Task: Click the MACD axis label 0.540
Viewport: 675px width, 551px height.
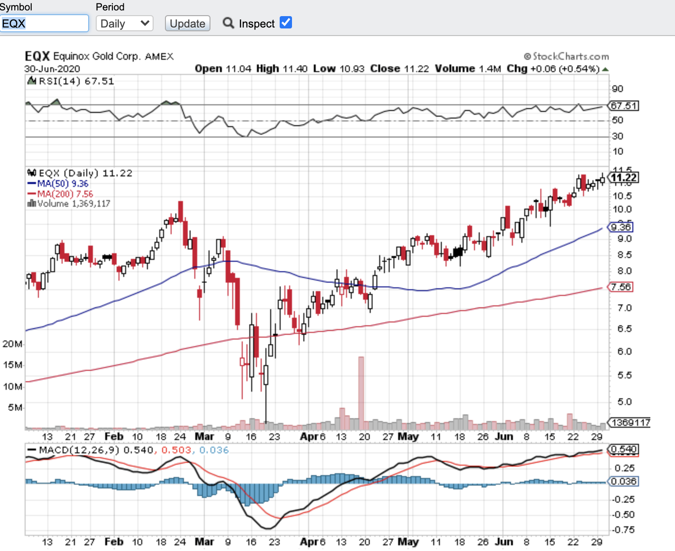Action: 623,449
